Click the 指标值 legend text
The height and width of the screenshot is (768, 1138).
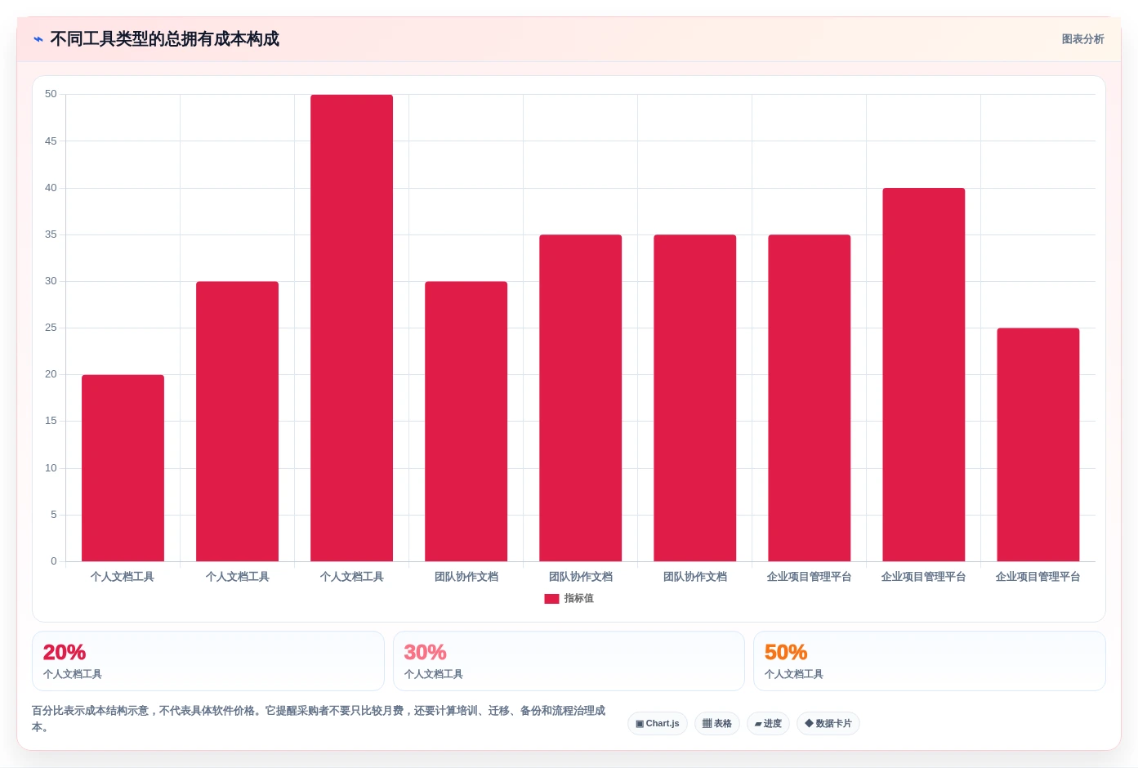tap(578, 599)
